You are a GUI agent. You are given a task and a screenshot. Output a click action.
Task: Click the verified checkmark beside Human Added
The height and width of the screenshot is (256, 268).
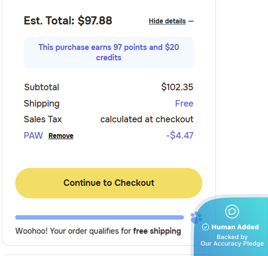coord(206,227)
